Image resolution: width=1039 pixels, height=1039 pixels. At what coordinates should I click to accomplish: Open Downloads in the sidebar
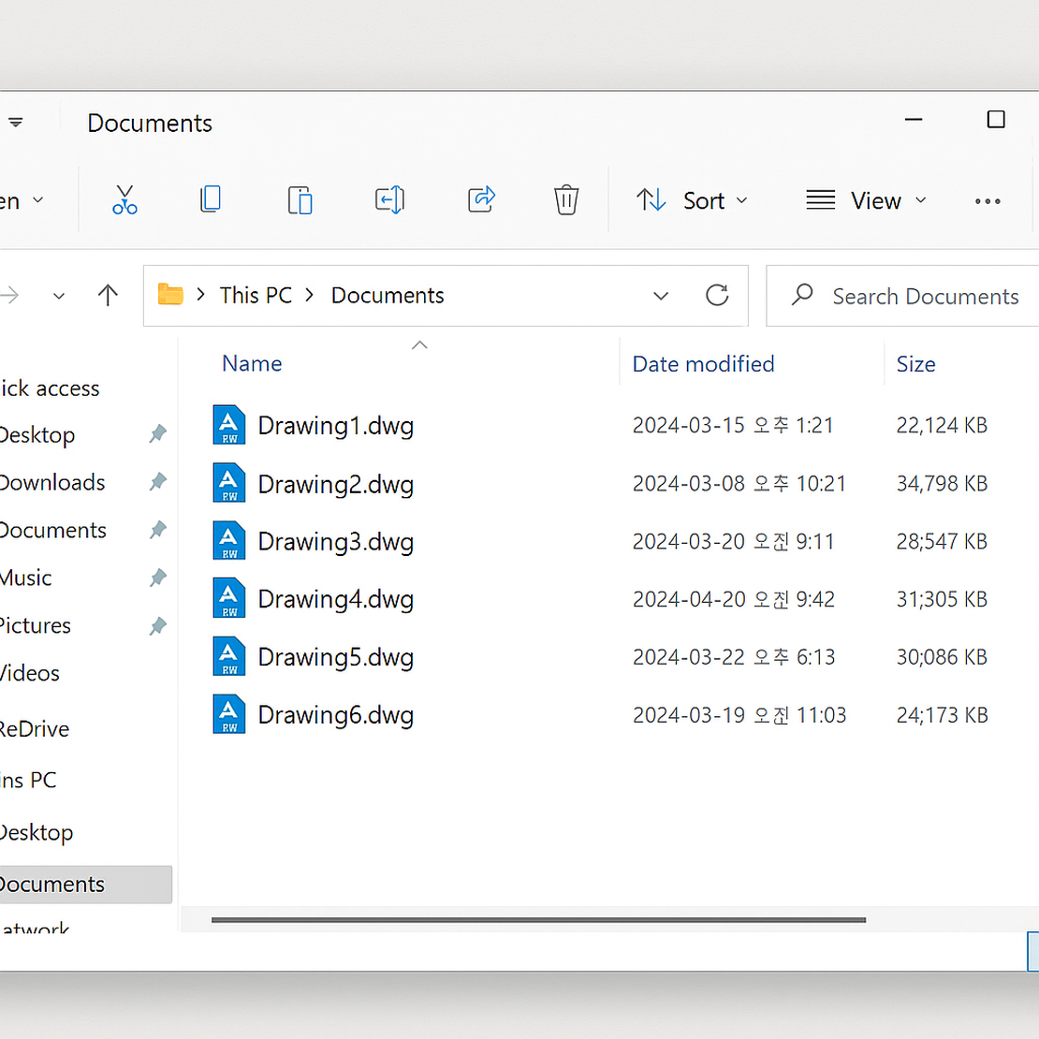tap(52, 482)
